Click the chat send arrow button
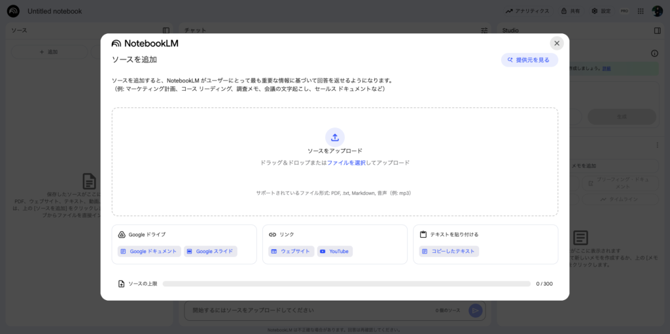The image size is (670, 334). (475, 310)
